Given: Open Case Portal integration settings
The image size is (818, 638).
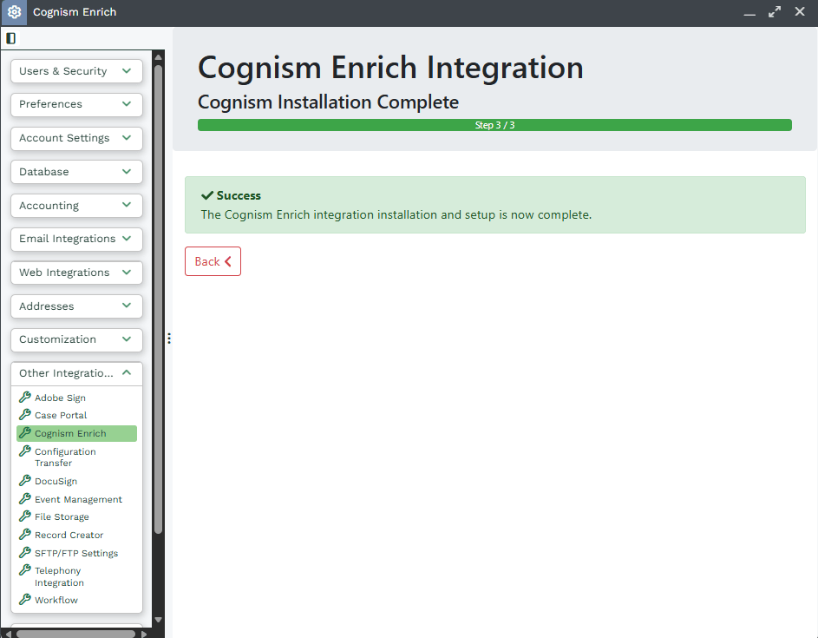Looking at the screenshot, I should (61, 415).
